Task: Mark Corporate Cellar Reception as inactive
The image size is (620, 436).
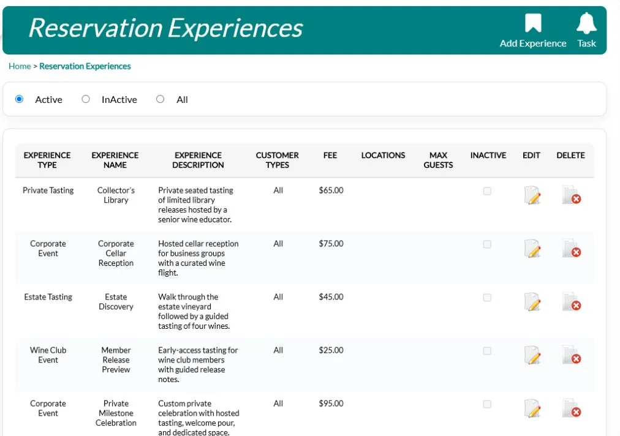Action: tap(487, 244)
